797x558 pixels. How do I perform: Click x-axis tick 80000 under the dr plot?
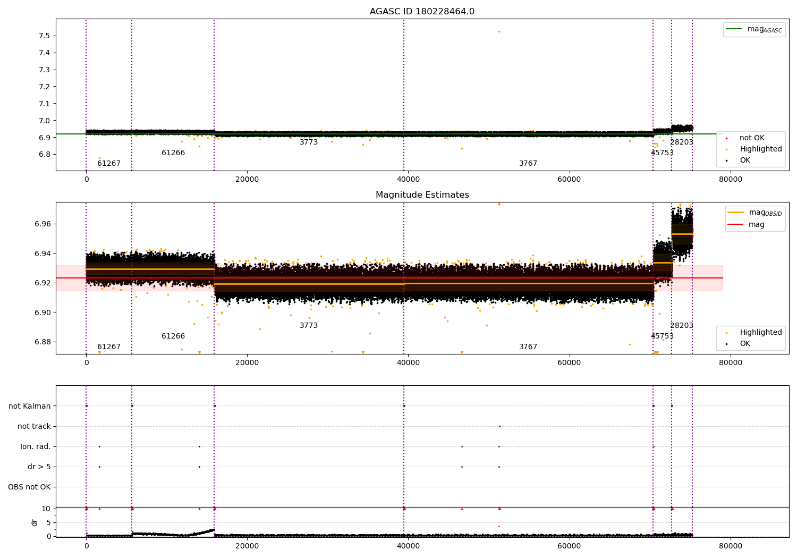click(x=730, y=546)
